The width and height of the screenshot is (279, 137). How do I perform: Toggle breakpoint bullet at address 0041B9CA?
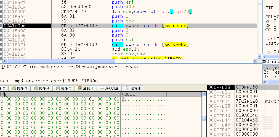(1, 7)
